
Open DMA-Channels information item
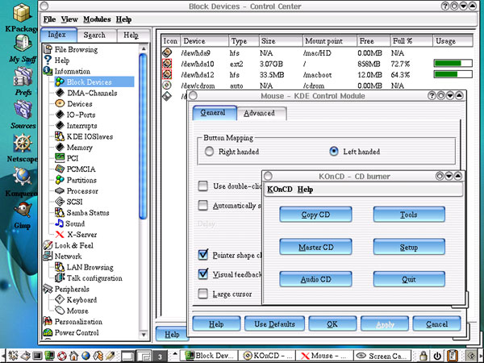tap(92, 93)
